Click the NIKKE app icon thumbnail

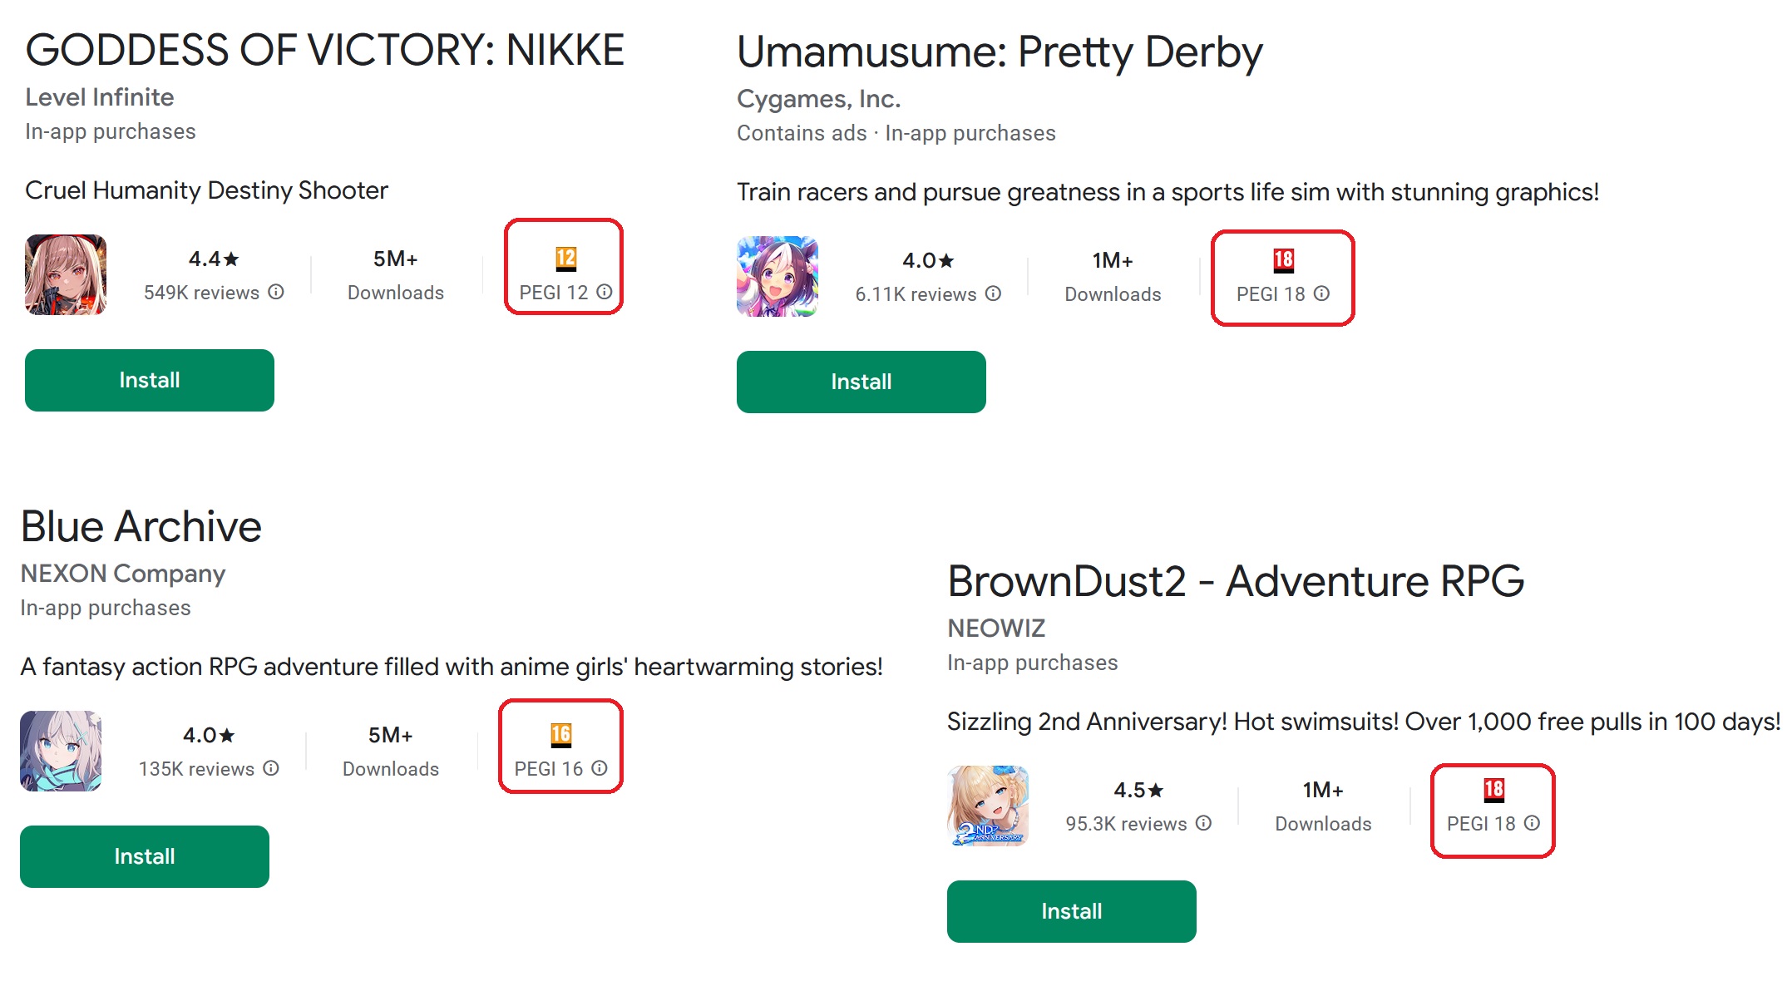click(x=66, y=275)
